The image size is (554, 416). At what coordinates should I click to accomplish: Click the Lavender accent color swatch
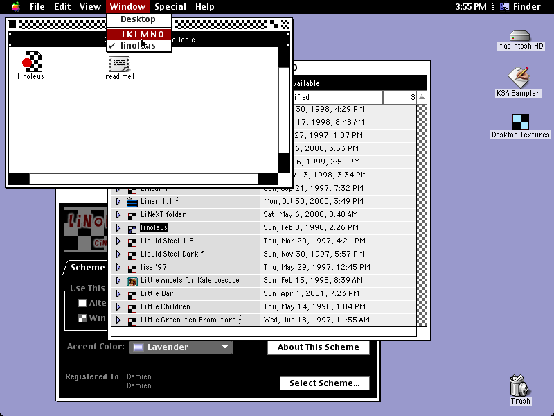point(138,347)
